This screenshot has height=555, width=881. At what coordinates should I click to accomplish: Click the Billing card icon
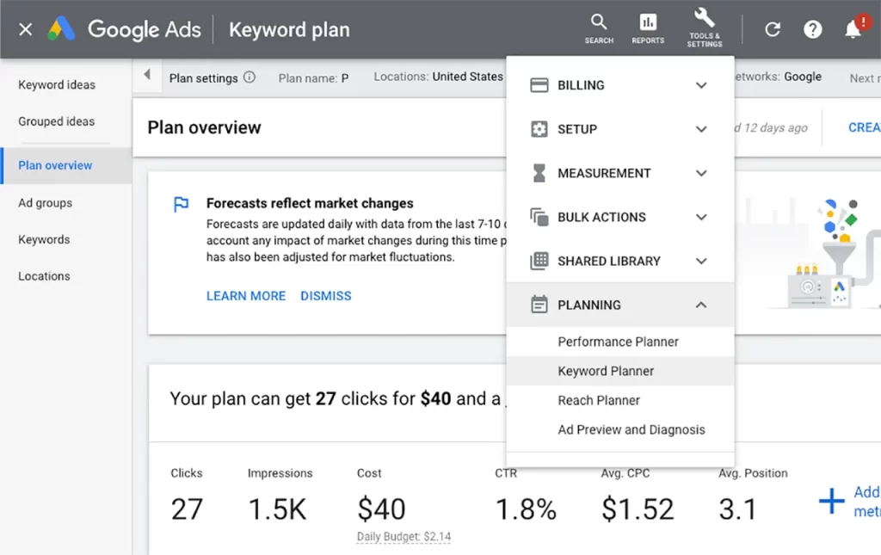pyautogui.click(x=539, y=85)
